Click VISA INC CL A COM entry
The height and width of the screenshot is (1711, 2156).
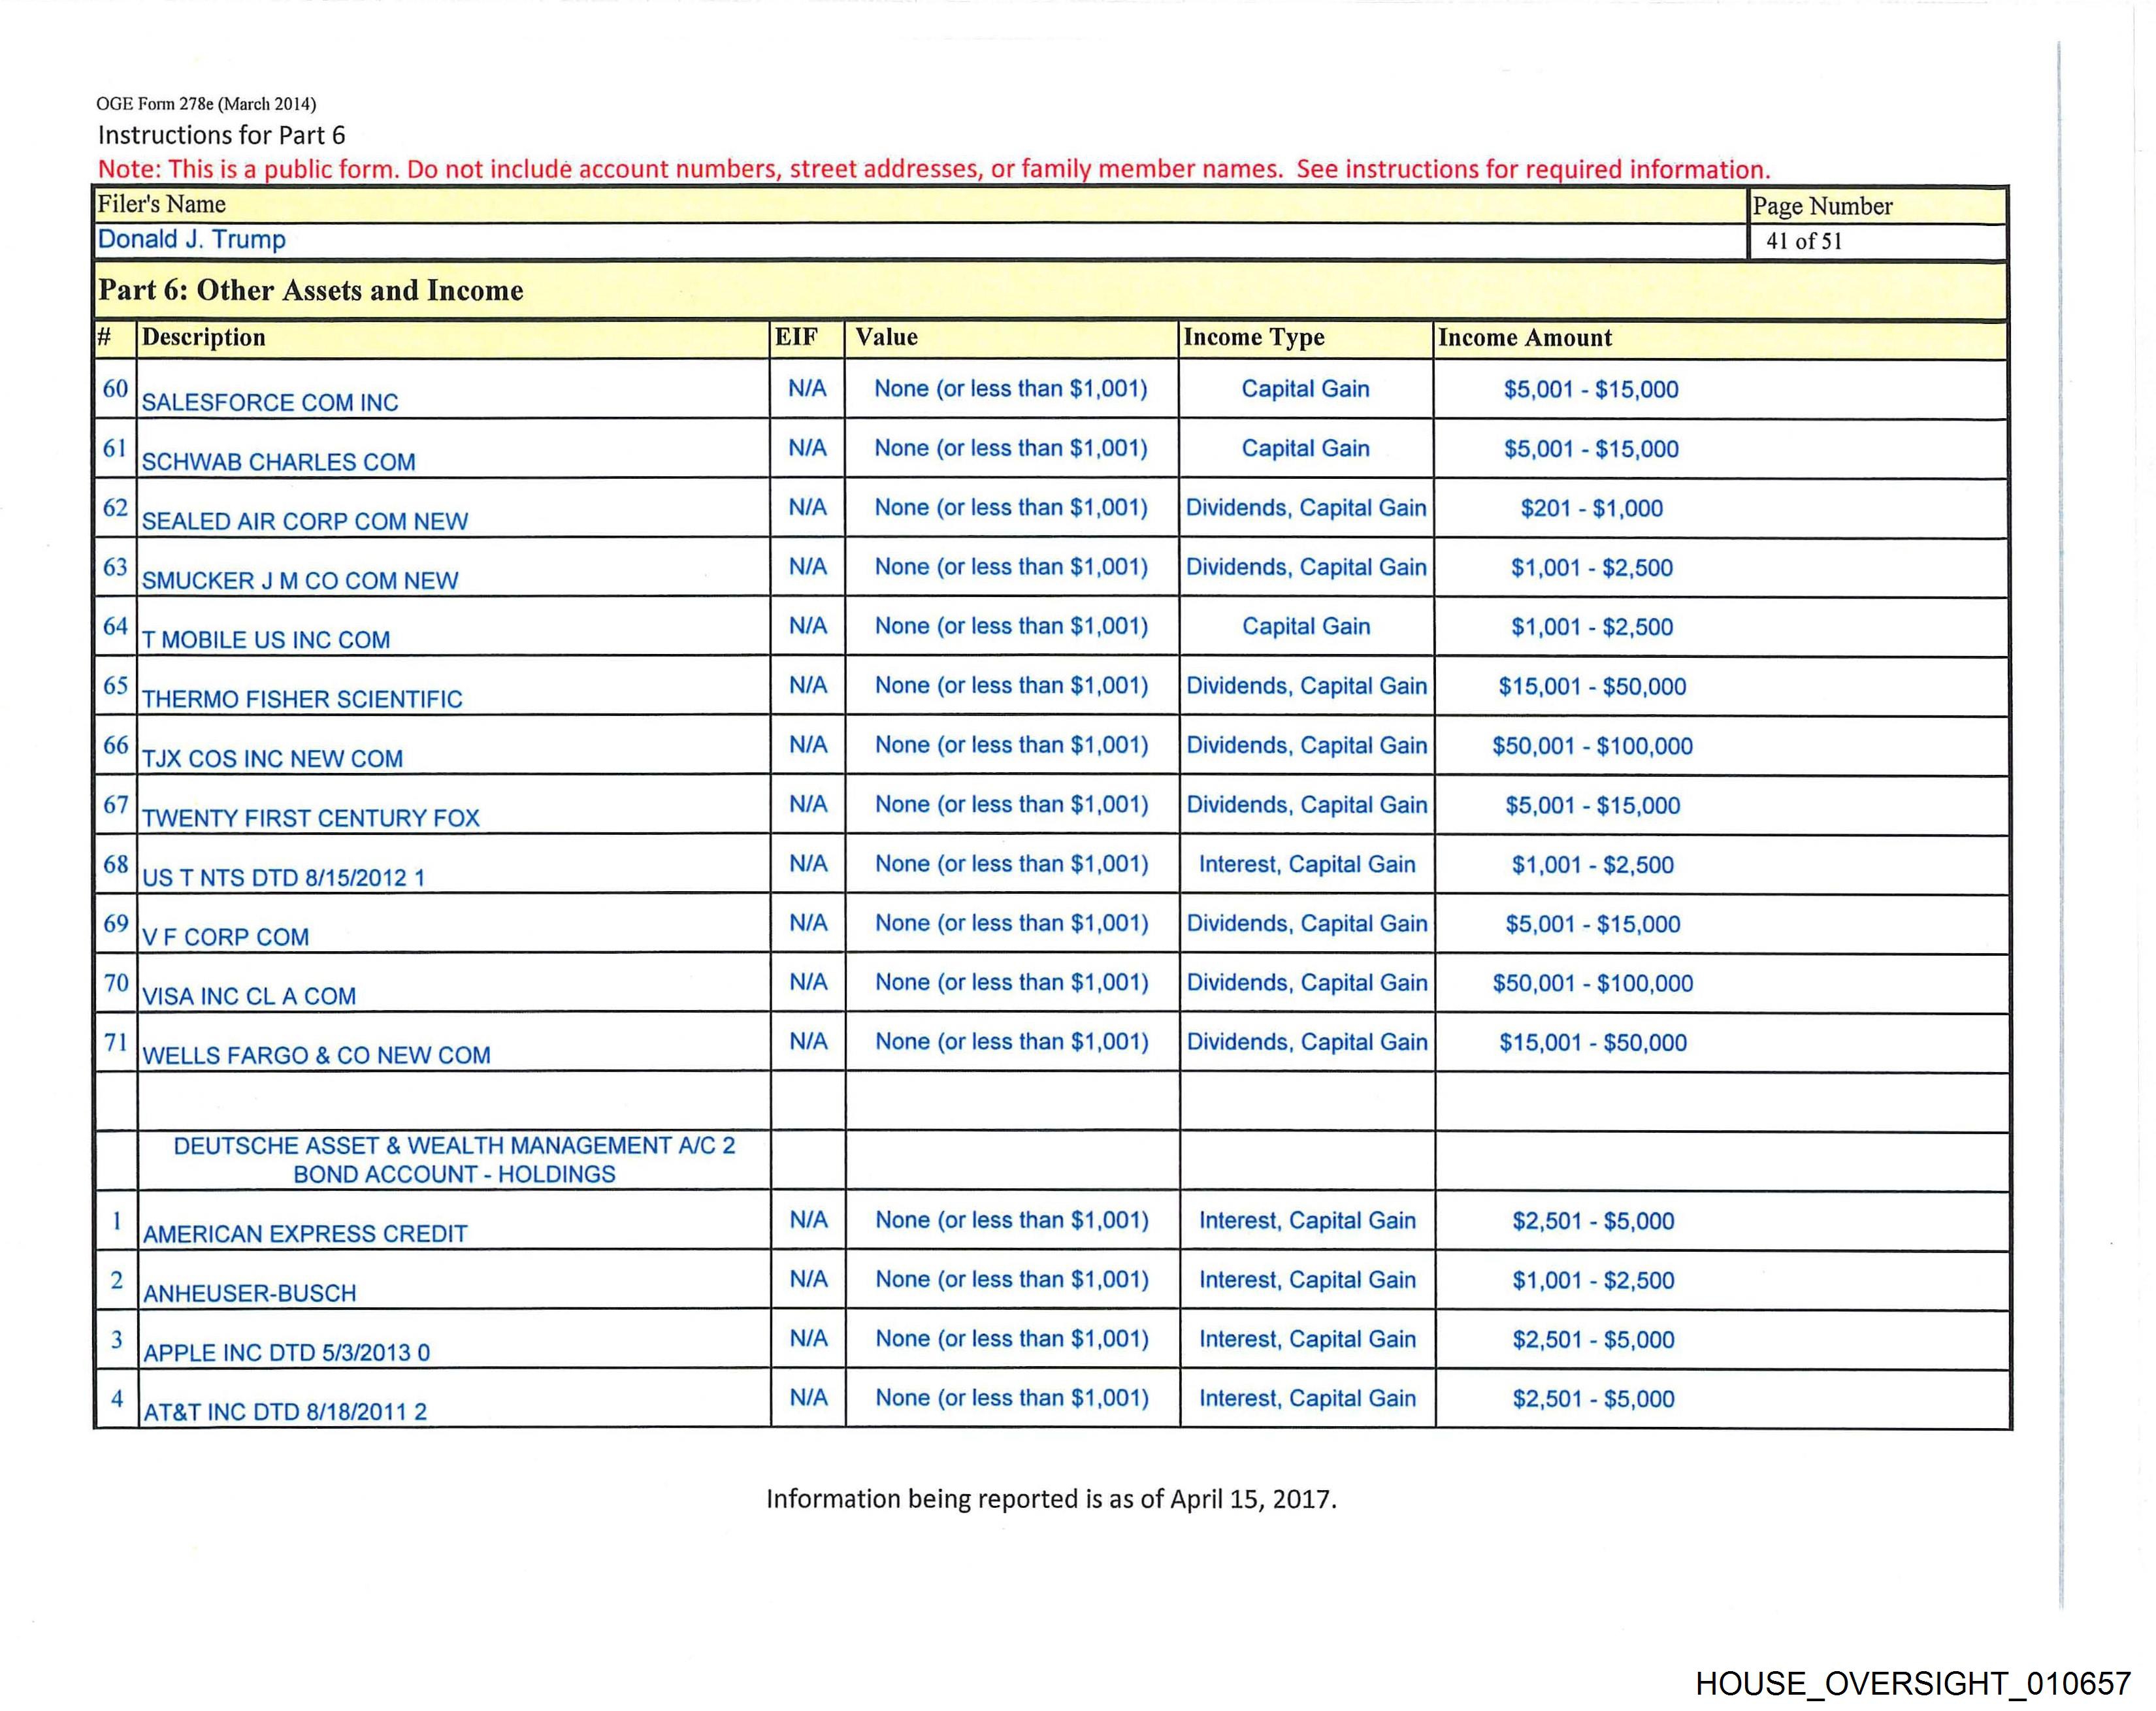[x=249, y=996]
